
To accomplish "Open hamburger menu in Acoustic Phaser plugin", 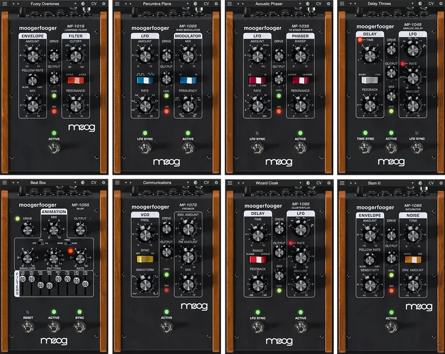I will point(230,4).
